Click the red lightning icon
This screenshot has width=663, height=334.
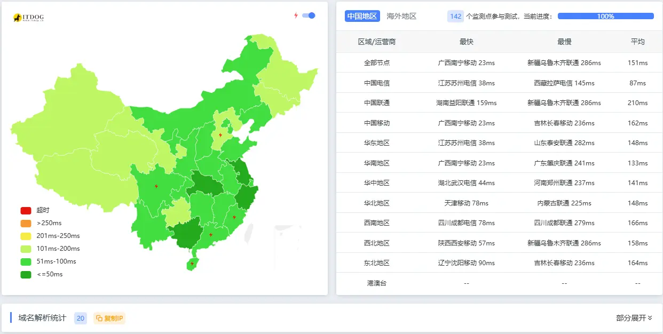pos(295,16)
